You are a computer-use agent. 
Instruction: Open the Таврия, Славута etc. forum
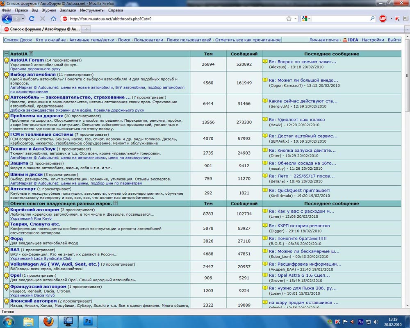[x=35, y=224]
